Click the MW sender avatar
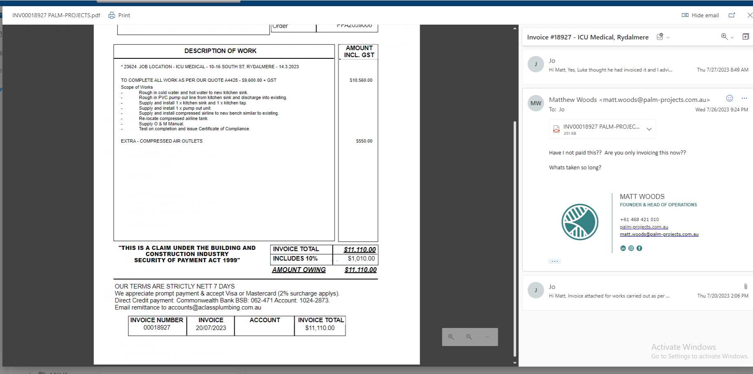Screen dimensions: 753x374 coord(536,103)
